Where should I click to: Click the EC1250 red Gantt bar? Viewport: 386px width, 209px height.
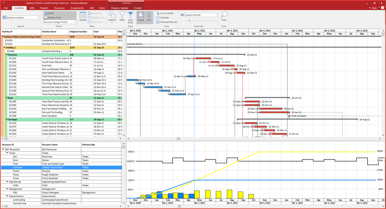click(203, 58)
